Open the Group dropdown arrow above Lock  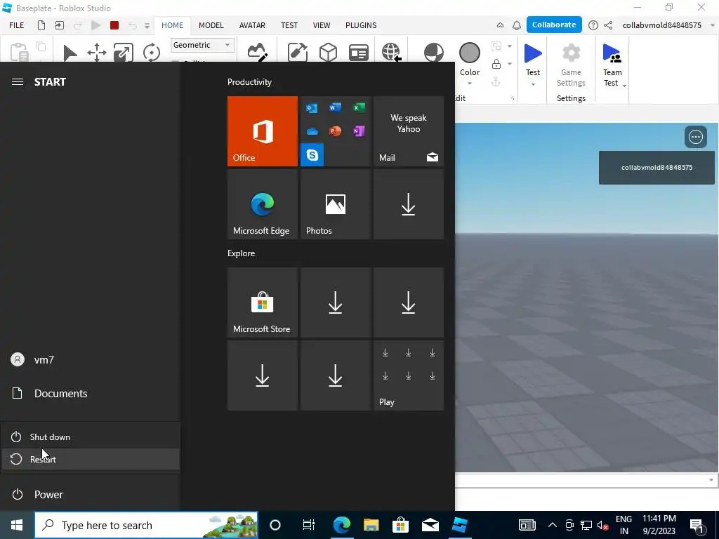[510, 46]
